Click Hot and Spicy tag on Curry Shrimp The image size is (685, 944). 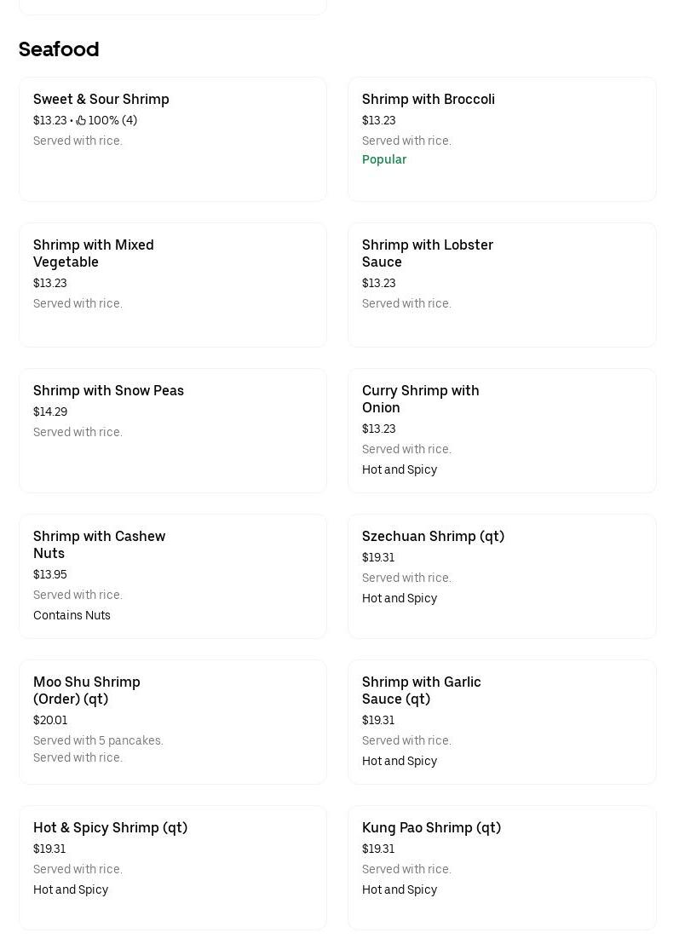399,469
